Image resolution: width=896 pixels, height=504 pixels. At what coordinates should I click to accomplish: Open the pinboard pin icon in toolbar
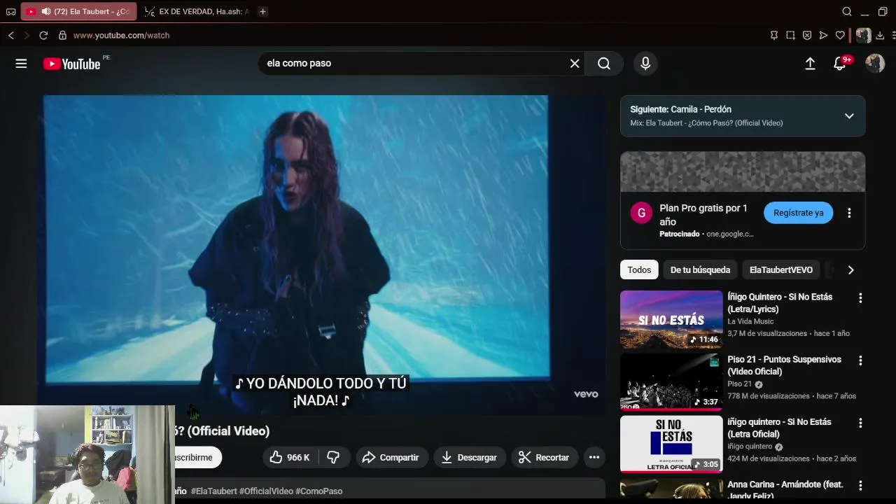pos(774,35)
